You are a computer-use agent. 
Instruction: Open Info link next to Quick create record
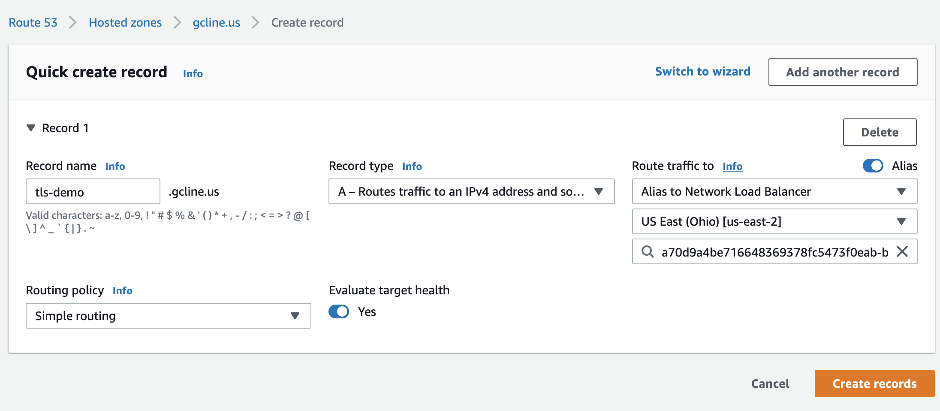pyautogui.click(x=193, y=73)
